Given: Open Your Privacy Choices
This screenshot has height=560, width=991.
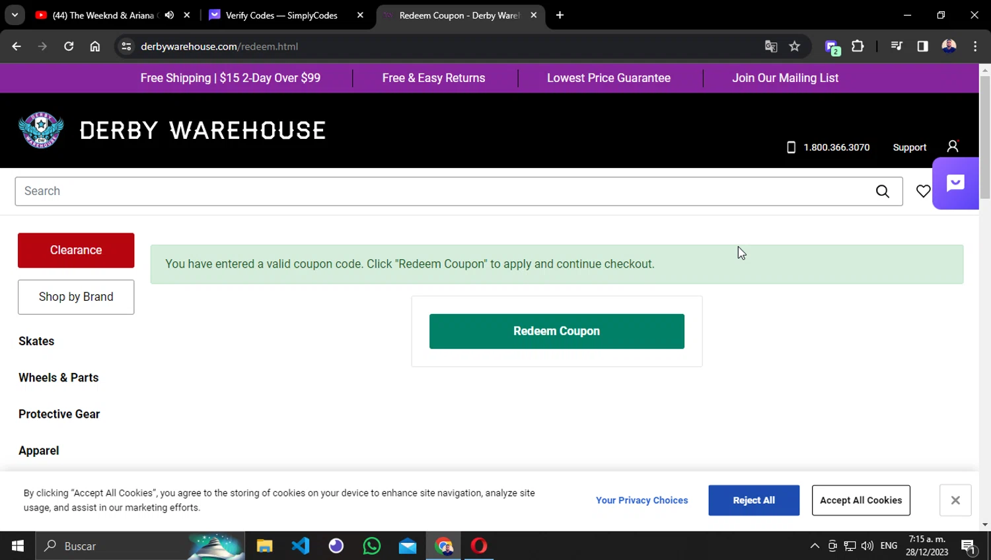Looking at the screenshot, I should click(642, 500).
